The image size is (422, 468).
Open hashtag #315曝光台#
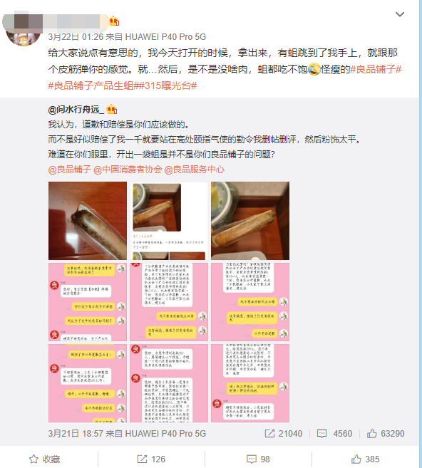click(x=168, y=85)
